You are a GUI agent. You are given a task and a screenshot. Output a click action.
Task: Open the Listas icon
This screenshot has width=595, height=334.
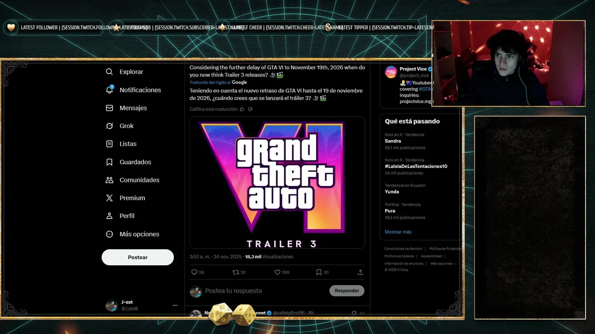[109, 144]
